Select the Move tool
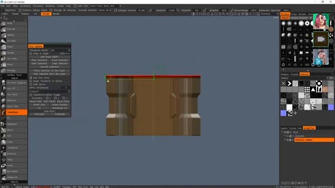The width and height of the screenshot is (335, 188). [14, 130]
